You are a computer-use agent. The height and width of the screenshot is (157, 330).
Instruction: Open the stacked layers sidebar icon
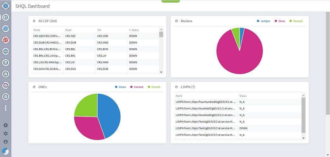coord(6,63)
